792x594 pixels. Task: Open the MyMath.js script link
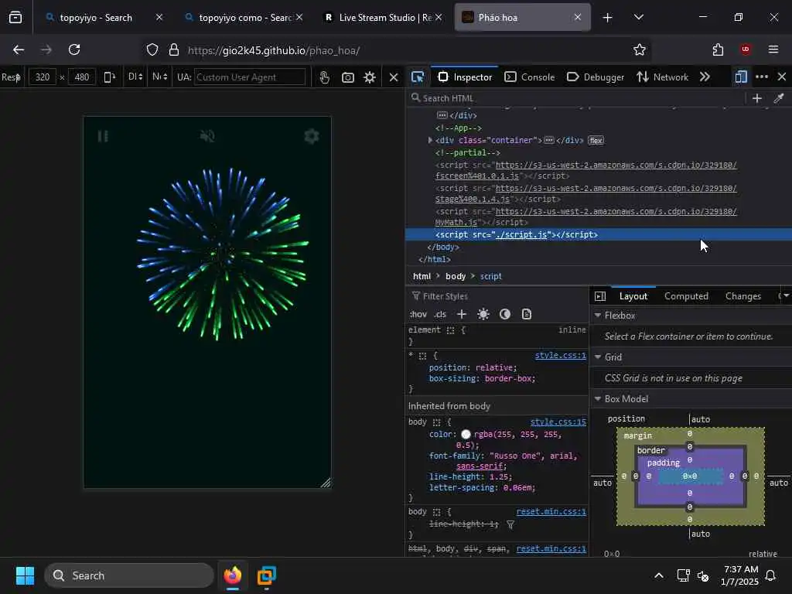click(586, 217)
